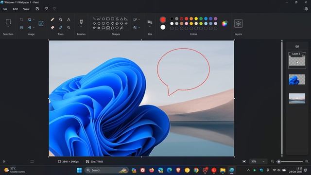
Task: Click the Remove background icon
Action: pyautogui.click(x=41, y=23)
